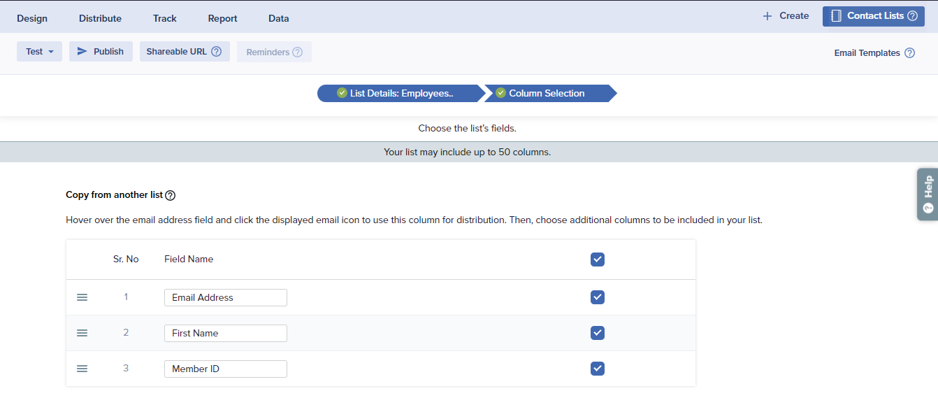The height and width of the screenshot is (398, 938).
Task: Open Contact Lists
Action: 873,16
